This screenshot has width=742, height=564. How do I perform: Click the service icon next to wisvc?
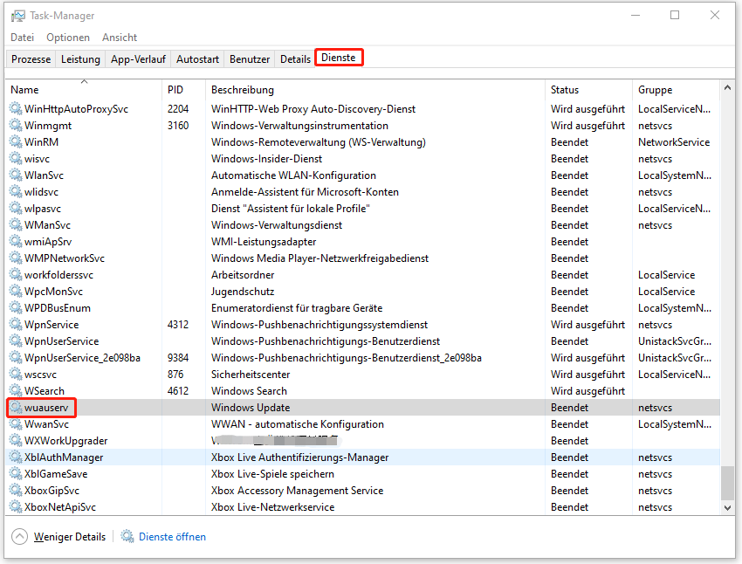click(16, 158)
